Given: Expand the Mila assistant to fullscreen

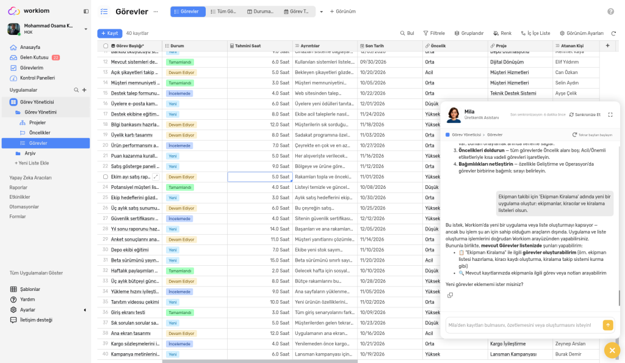Looking at the screenshot, I should pyautogui.click(x=610, y=115).
